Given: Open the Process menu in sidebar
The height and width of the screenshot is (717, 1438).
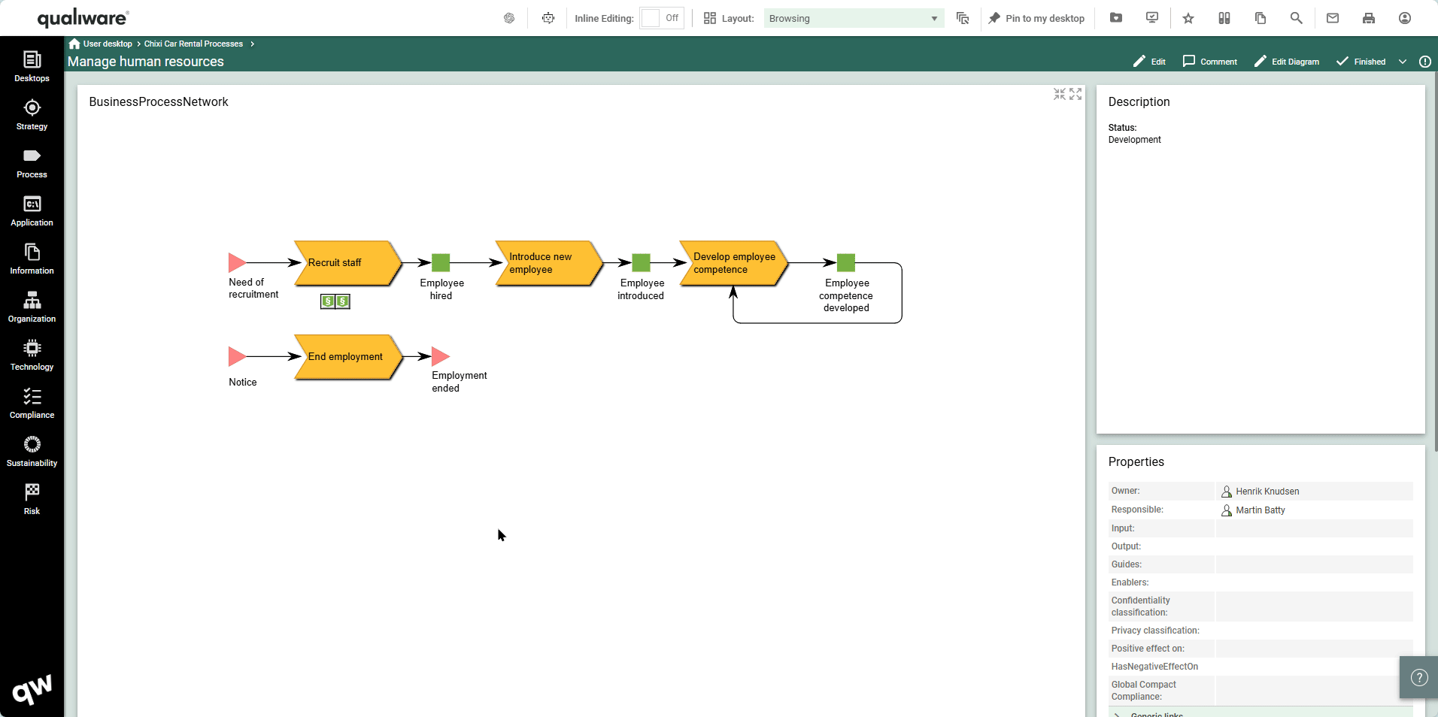Looking at the screenshot, I should click(x=32, y=163).
